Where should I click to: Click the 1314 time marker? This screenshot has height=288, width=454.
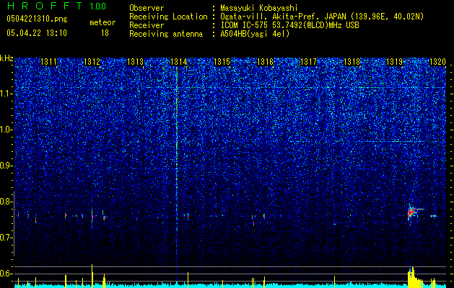(x=179, y=62)
